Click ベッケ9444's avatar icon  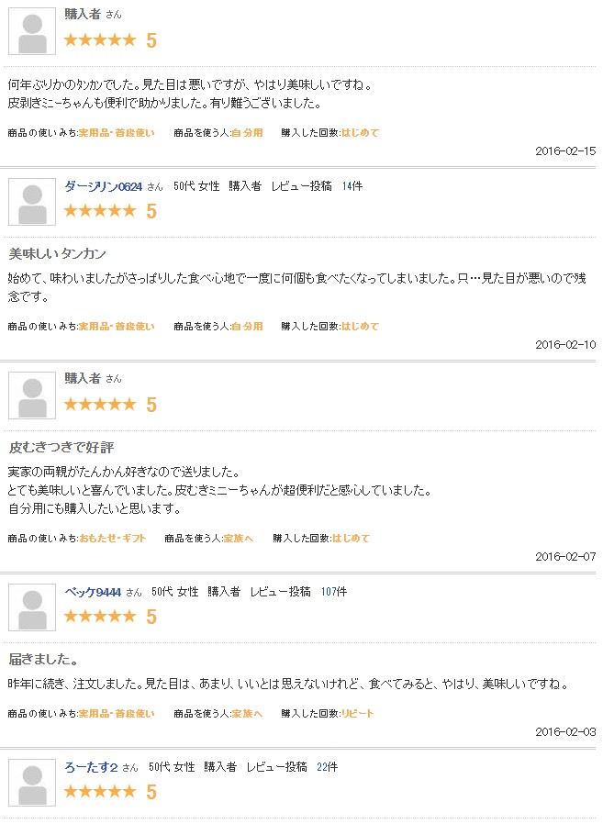point(32,607)
